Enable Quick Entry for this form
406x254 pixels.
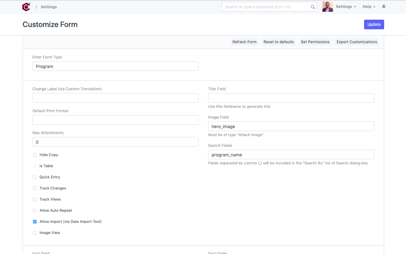click(35, 177)
